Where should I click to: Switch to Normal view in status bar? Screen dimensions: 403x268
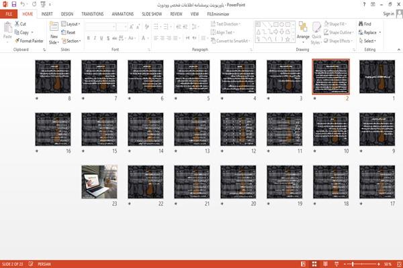click(304, 264)
